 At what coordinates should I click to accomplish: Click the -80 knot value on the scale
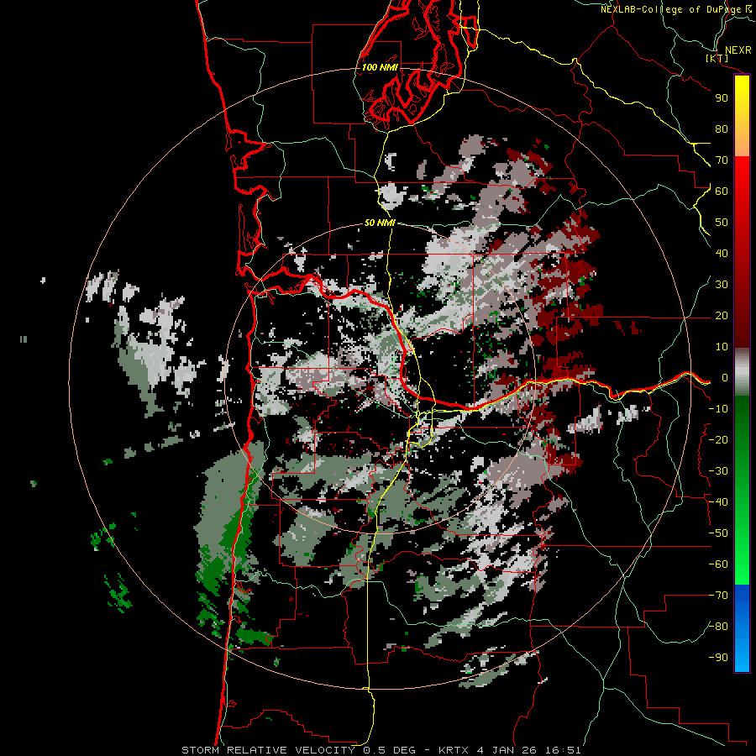pyautogui.click(x=718, y=627)
